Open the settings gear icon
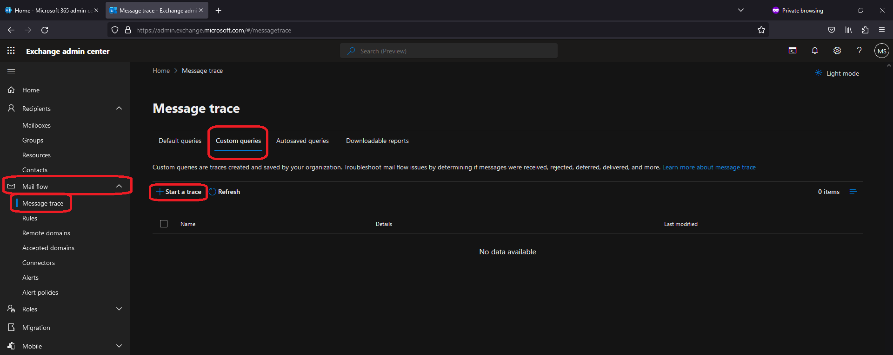 point(837,51)
